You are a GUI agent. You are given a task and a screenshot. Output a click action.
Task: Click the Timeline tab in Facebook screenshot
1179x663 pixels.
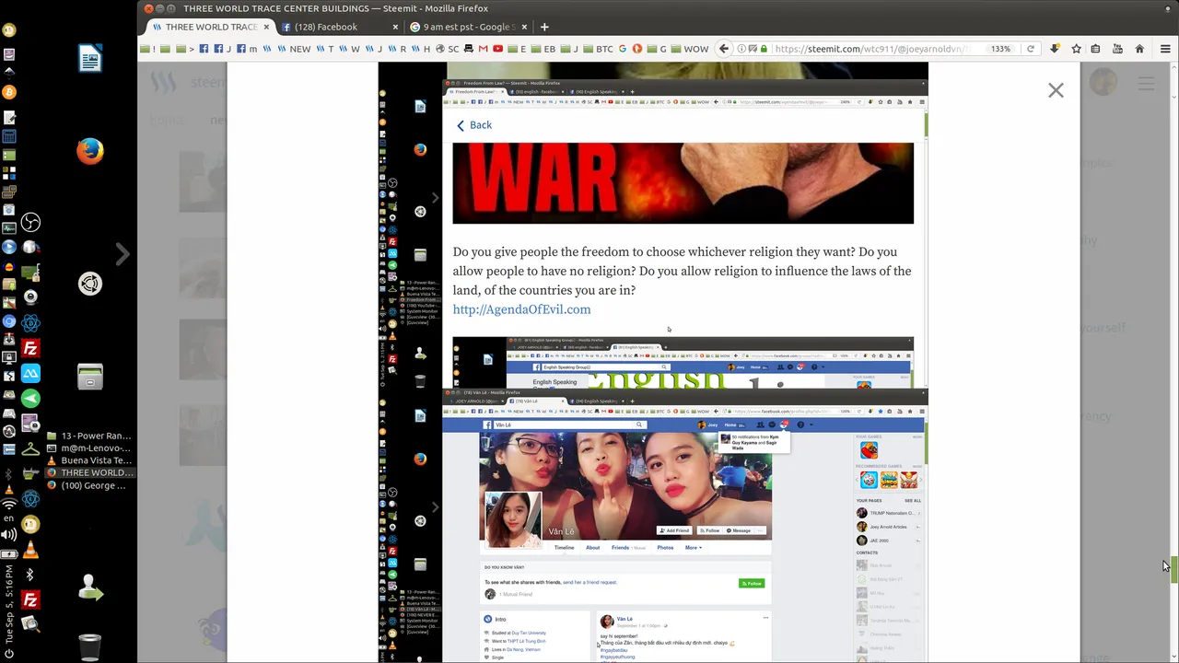[x=564, y=548]
